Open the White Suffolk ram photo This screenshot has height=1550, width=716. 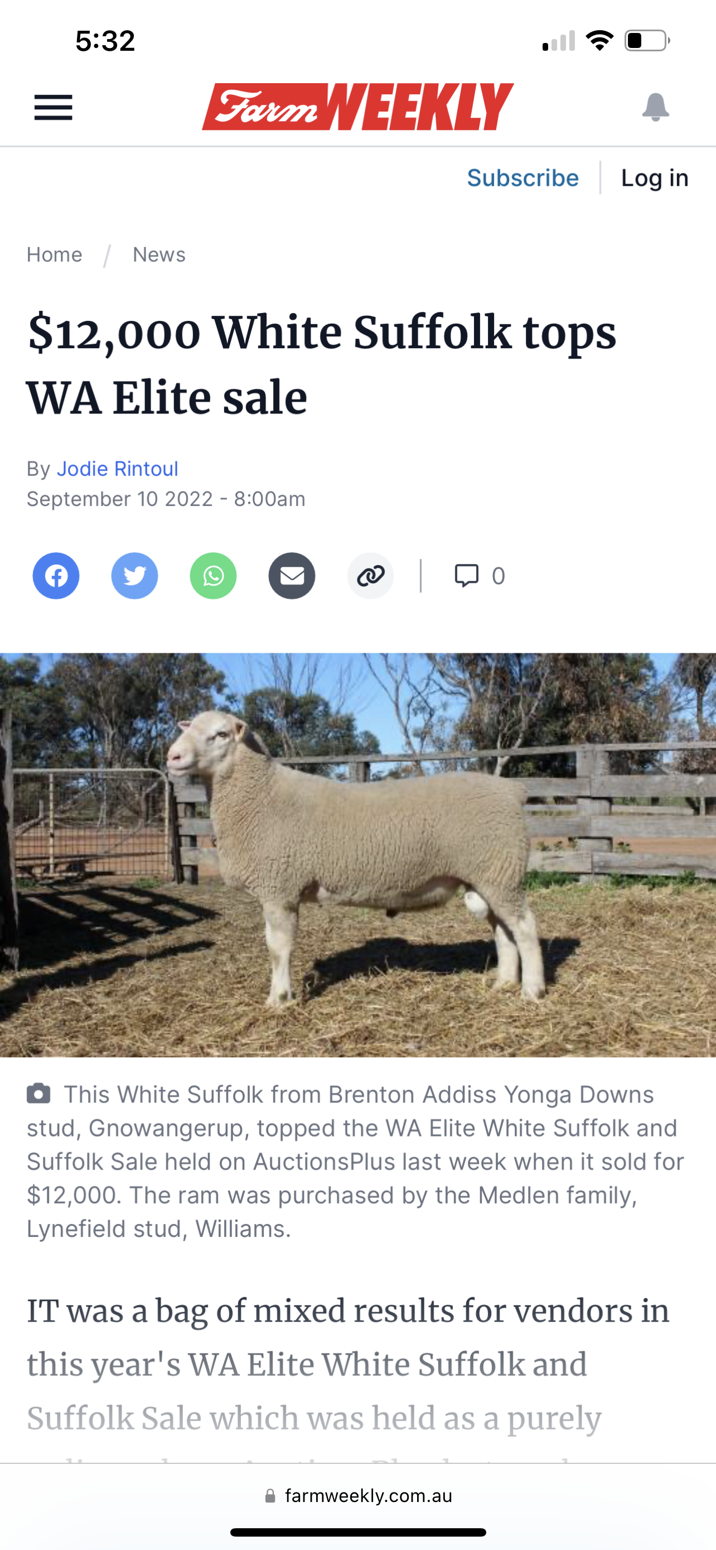(x=359, y=855)
